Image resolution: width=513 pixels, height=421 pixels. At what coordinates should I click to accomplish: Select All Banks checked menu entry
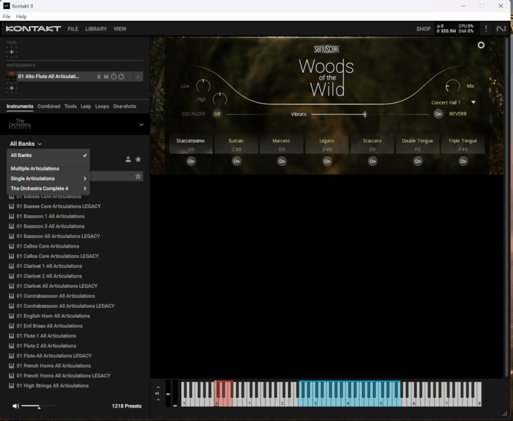[x=48, y=155]
